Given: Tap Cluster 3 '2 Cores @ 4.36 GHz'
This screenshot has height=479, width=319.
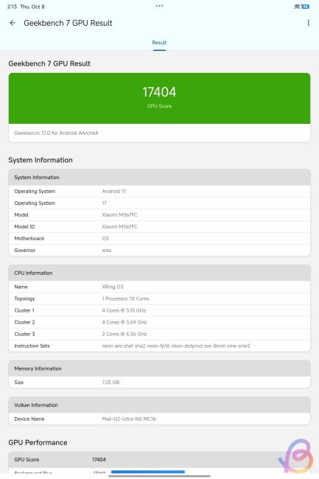Looking at the screenshot, I should [x=125, y=335].
